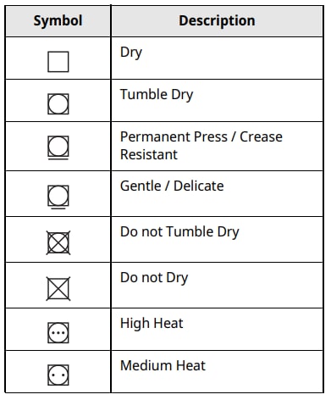The image size is (331, 400).
Task: Click the word 'Crease' in the third row
Action: coord(261,136)
